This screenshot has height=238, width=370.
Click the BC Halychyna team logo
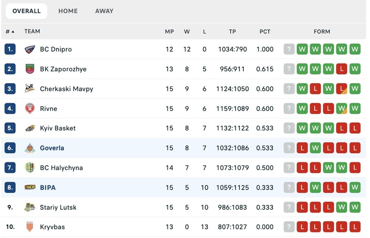30,168
